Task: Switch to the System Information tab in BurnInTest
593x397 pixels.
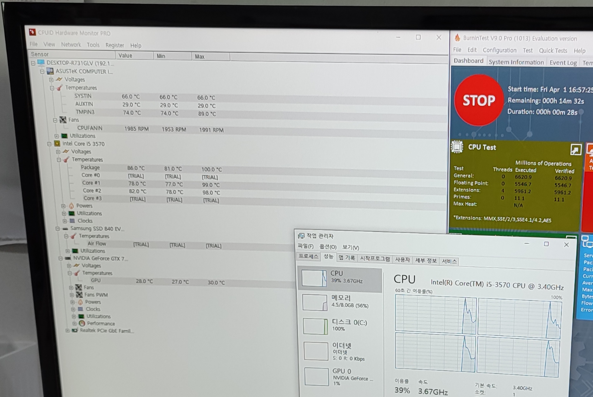Action: 516,62
